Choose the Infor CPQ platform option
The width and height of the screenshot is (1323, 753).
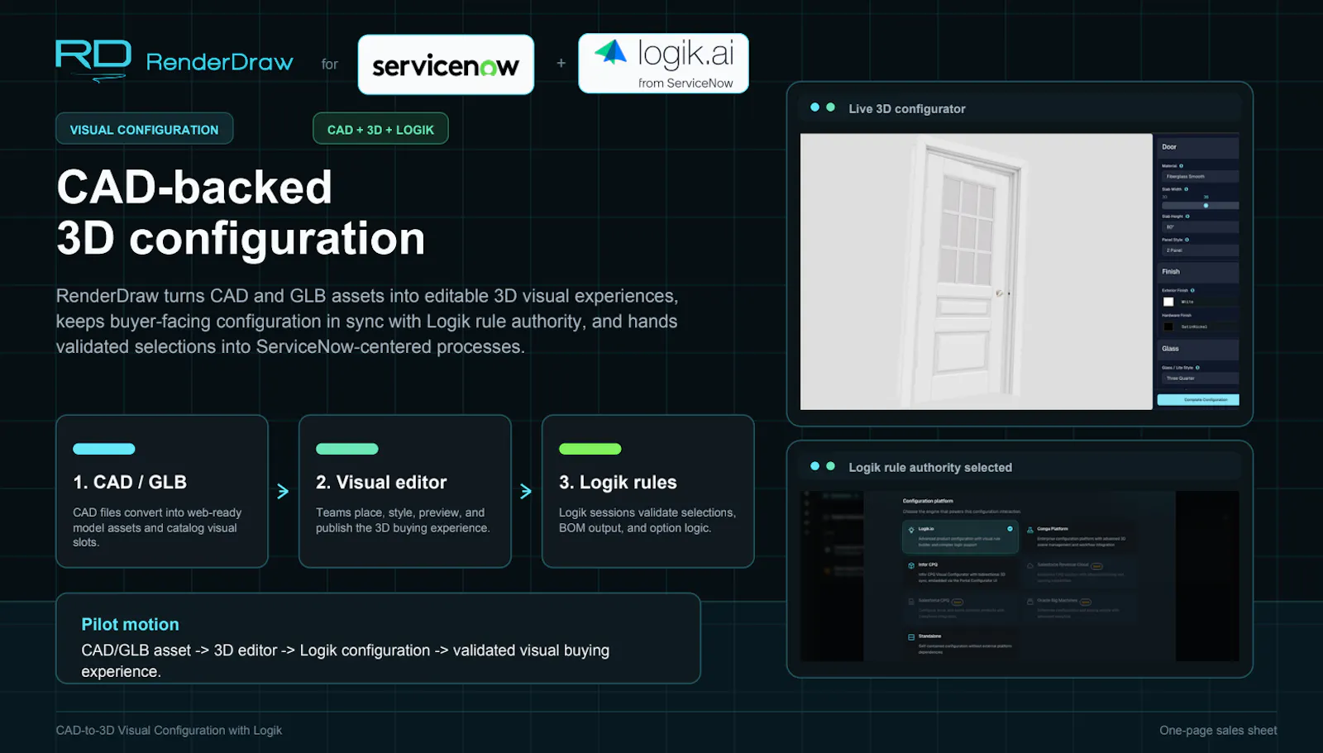pyautogui.click(x=960, y=572)
